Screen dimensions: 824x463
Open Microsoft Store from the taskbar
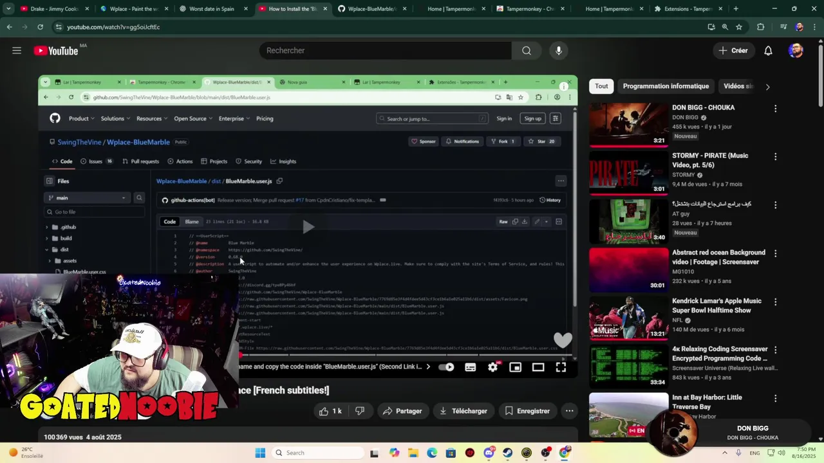[x=451, y=453]
